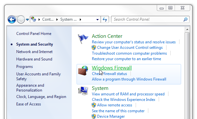Click the Windows Firewall heading link
The width and height of the screenshot is (197, 119).
(112, 68)
